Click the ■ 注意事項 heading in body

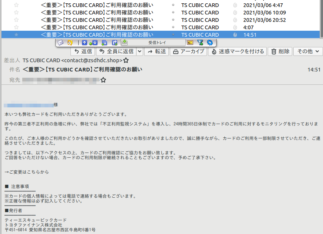[17, 187]
